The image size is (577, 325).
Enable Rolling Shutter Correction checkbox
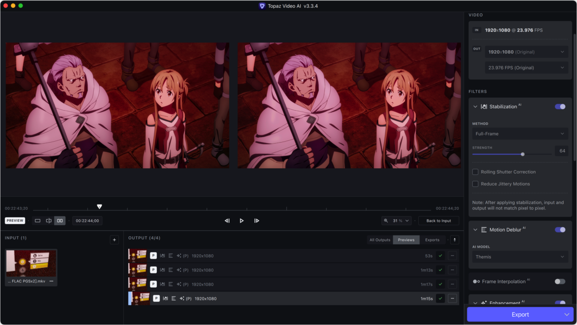pyautogui.click(x=475, y=172)
